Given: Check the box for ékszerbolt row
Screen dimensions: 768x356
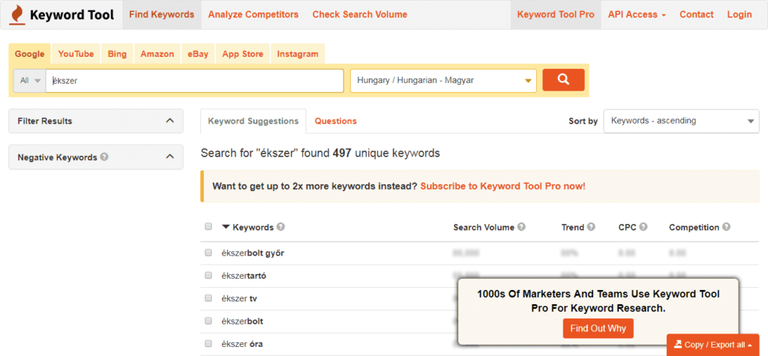Looking at the screenshot, I should pyautogui.click(x=208, y=322).
